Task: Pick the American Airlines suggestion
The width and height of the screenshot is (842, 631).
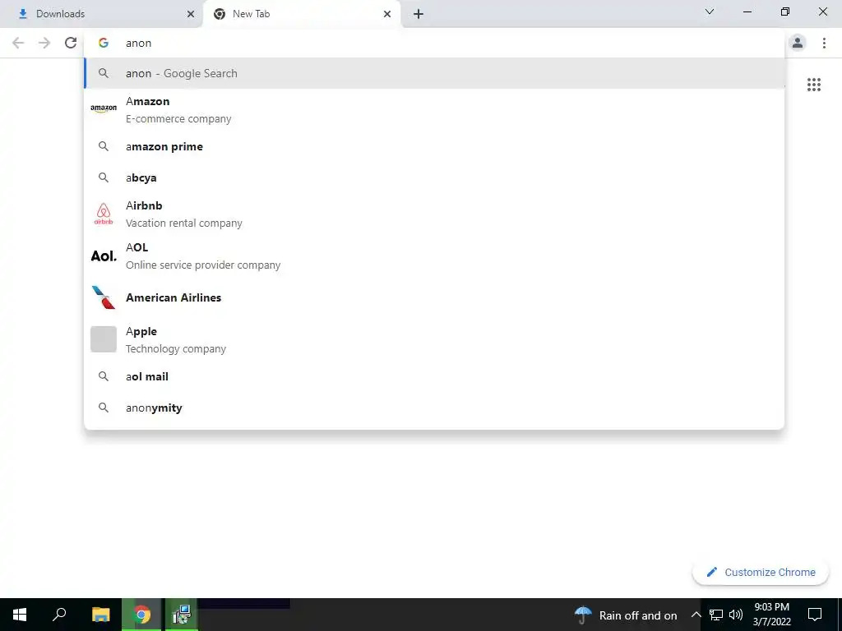Action: (x=434, y=297)
